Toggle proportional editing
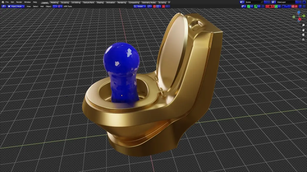The image size is (307, 172). click(163, 6)
